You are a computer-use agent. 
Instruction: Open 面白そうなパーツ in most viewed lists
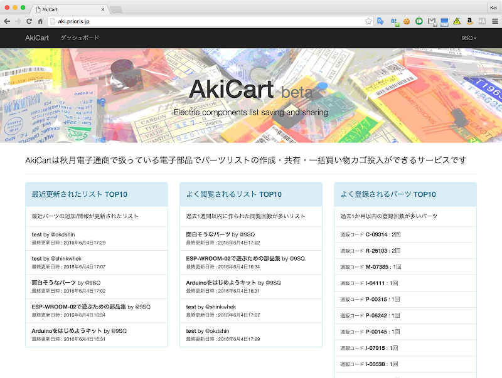point(250,238)
